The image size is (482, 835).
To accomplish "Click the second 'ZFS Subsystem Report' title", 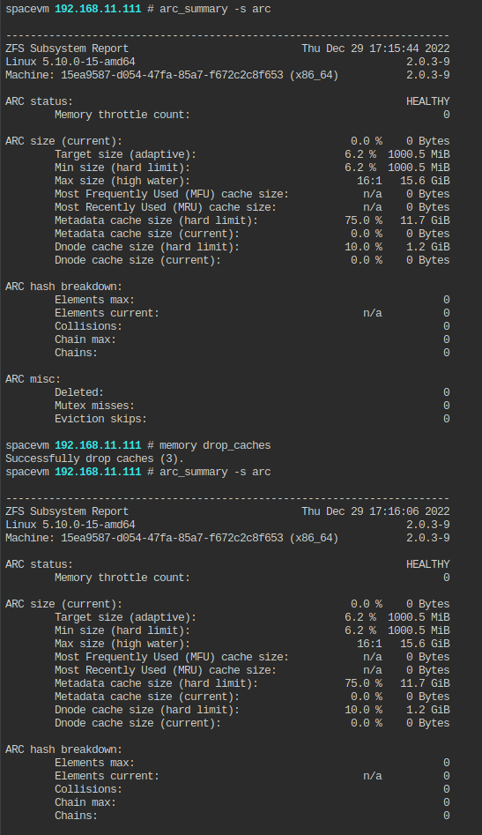I will pyautogui.click(x=67, y=511).
